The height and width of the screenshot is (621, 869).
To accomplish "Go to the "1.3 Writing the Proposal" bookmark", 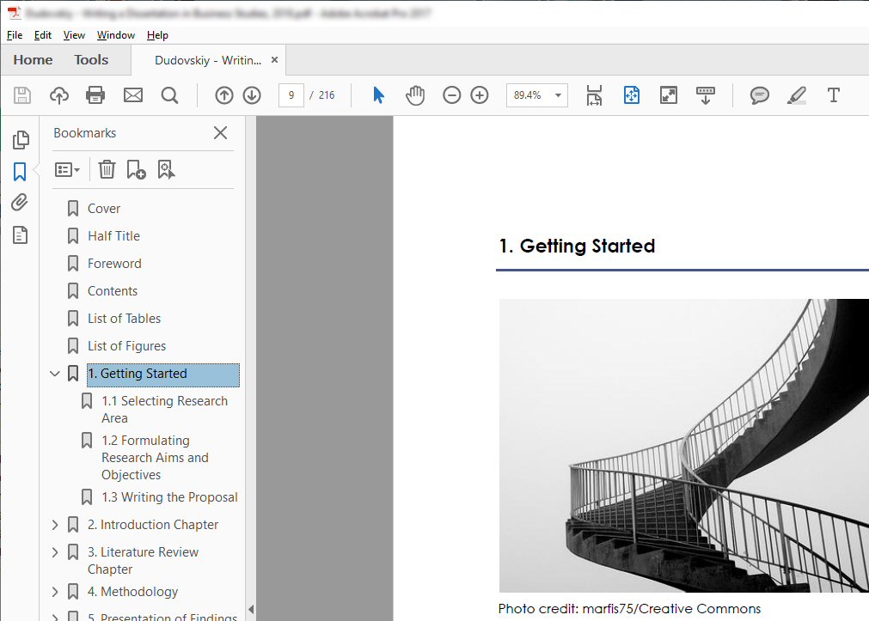I will pos(168,496).
